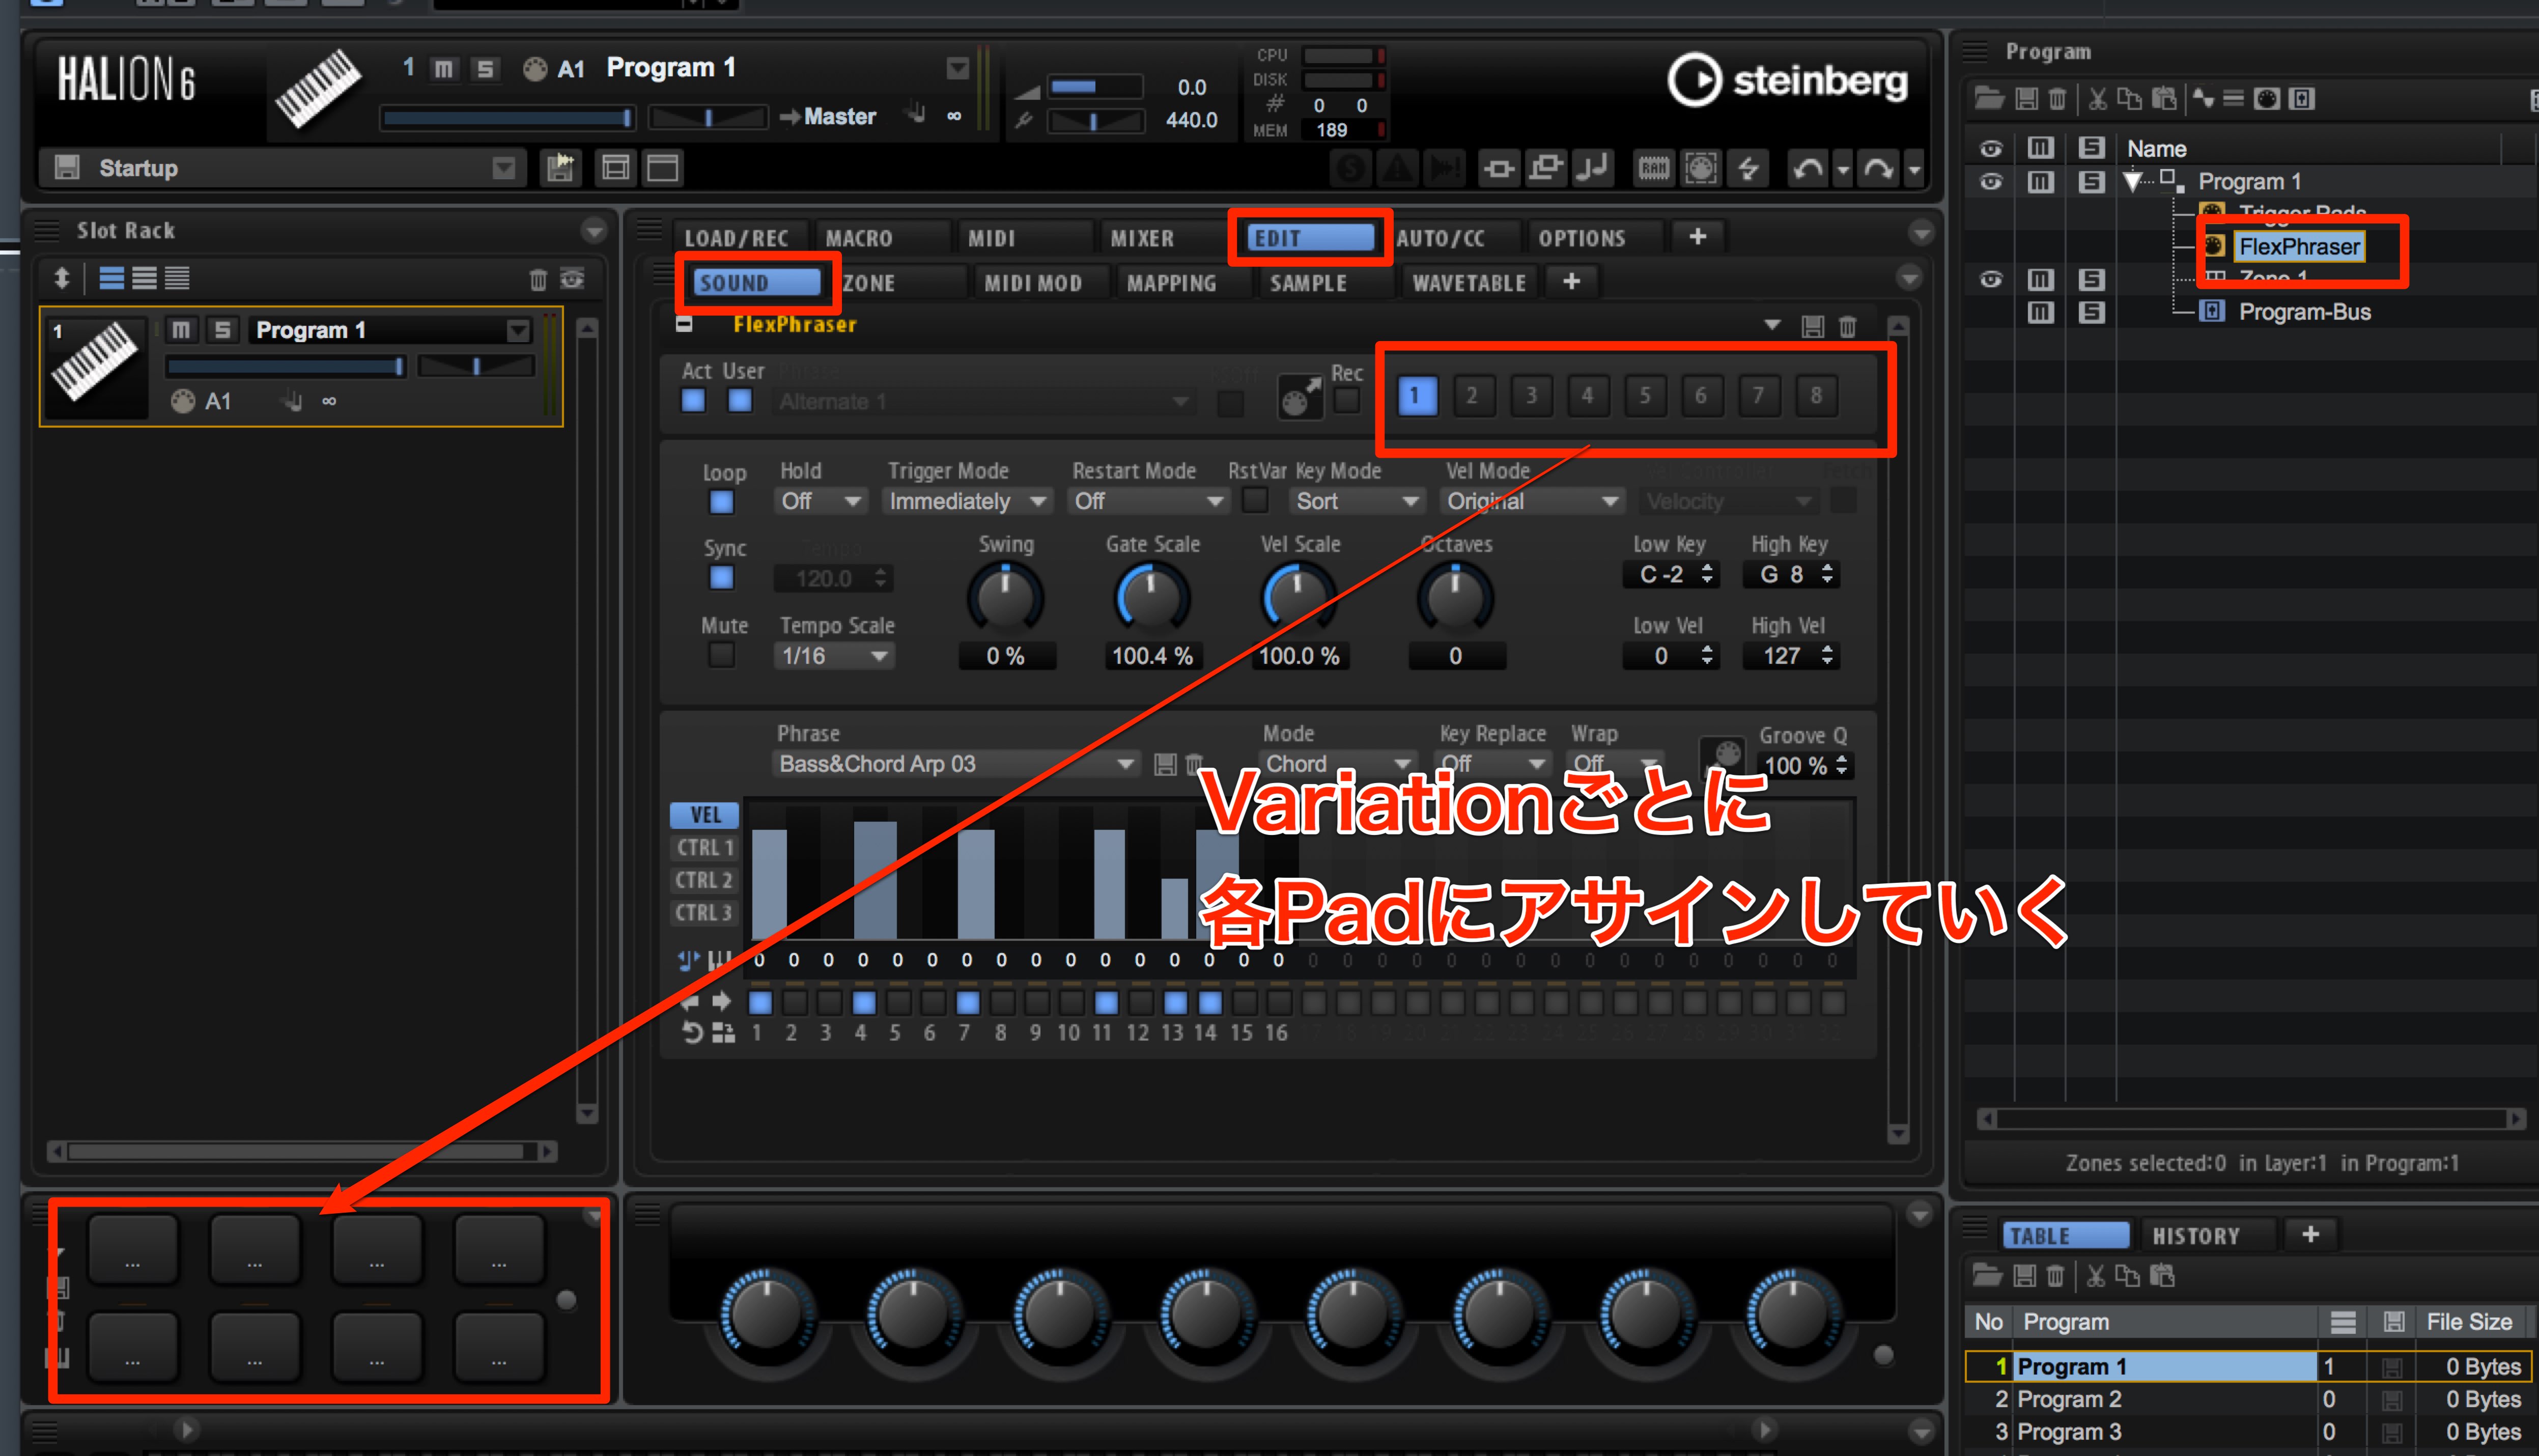Viewport: 2539px width, 1456px height.
Task: Open the Trigger Mode dropdown
Action: (968, 501)
